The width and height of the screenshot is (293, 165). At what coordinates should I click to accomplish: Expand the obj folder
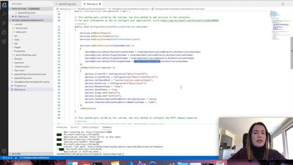16,44
